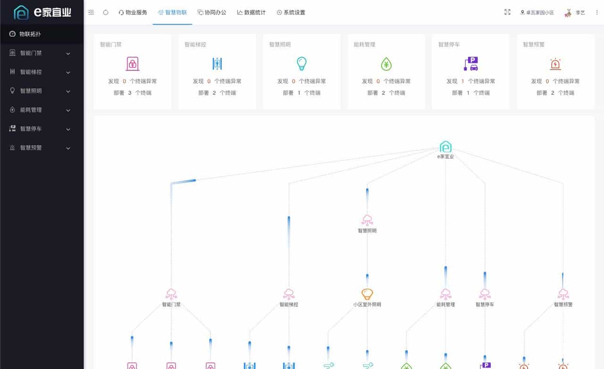Screen dimensions: 604x369
Task: Click the 物联拓扑 topology icon in sidebar
Action: 11,34
